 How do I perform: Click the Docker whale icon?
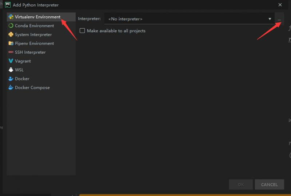click(11, 79)
